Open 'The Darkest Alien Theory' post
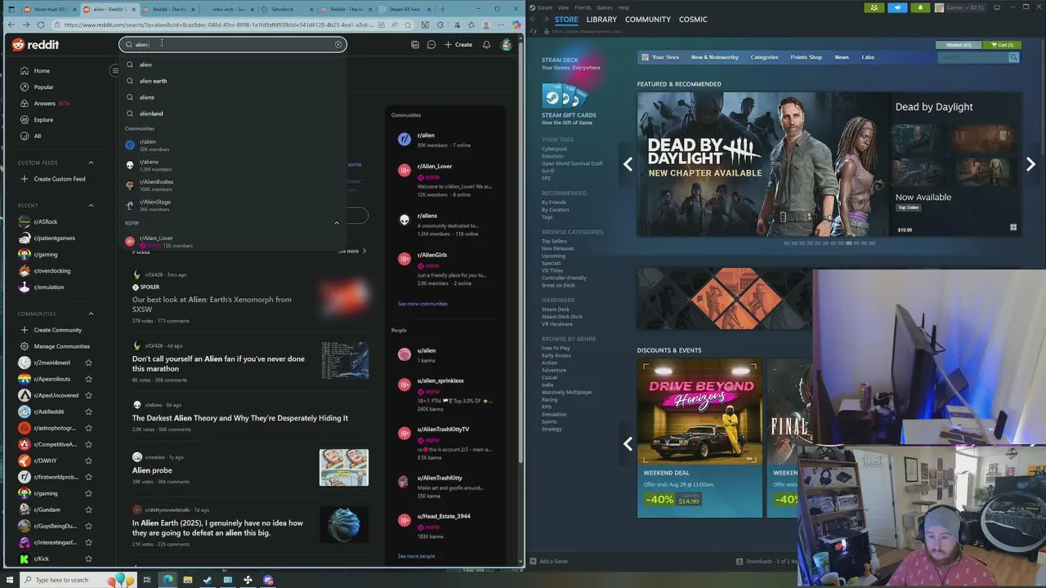This screenshot has height=588, width=1046. click(x=240, y=418)
